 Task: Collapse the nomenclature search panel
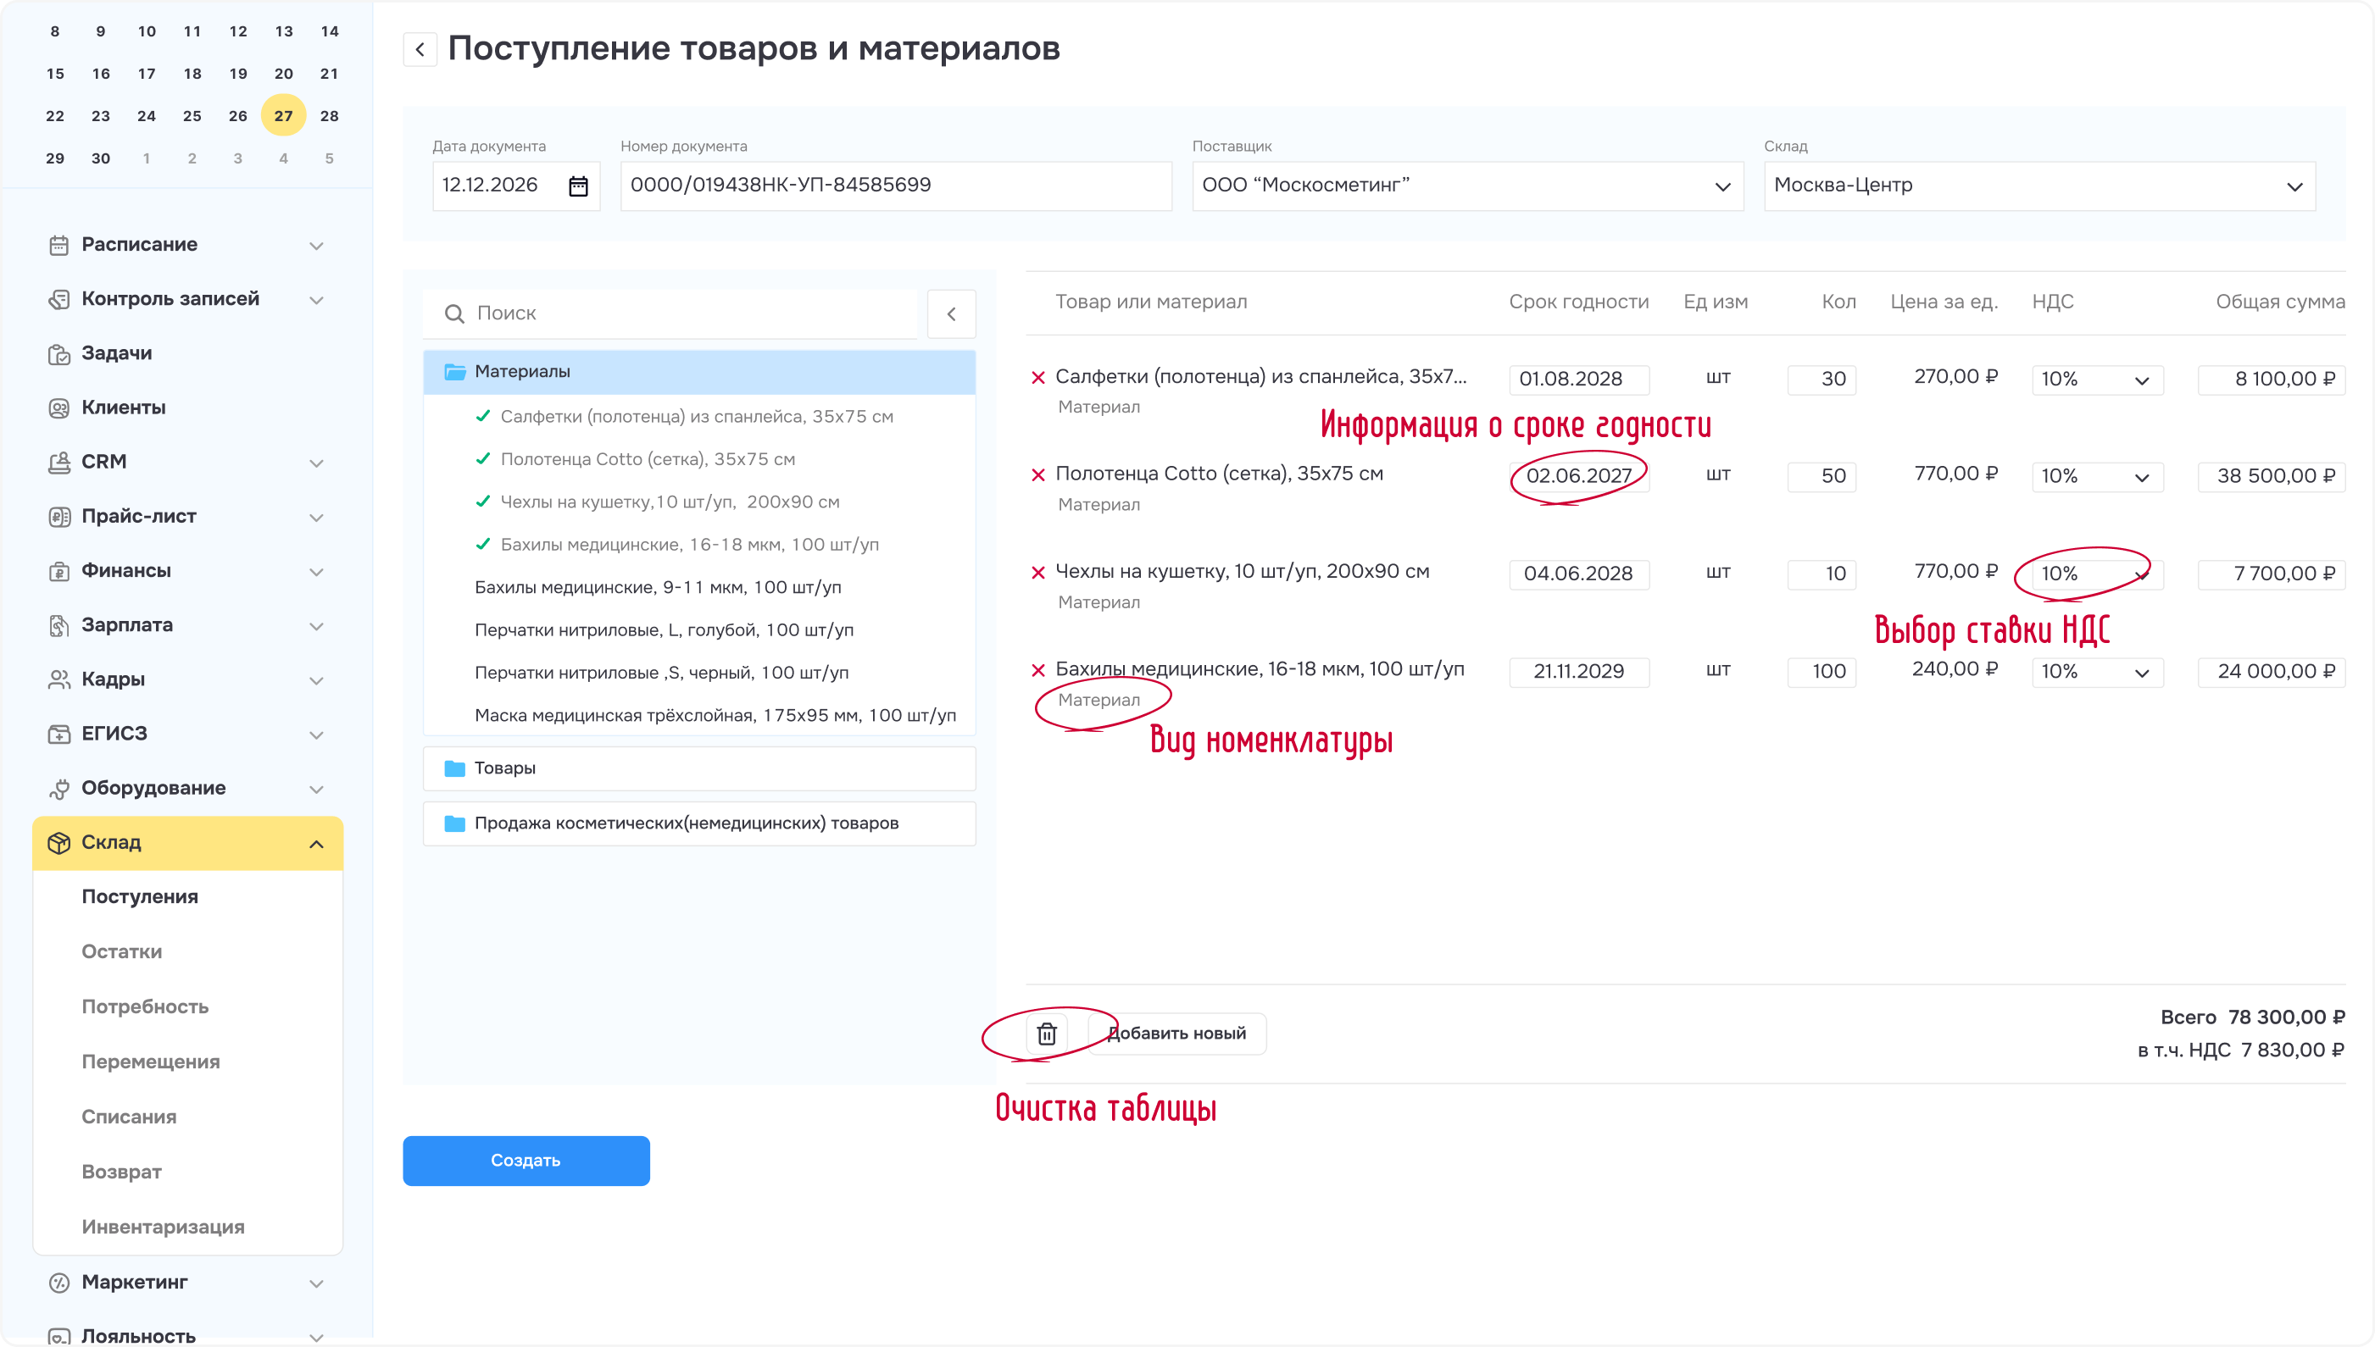tap(952, 313)
